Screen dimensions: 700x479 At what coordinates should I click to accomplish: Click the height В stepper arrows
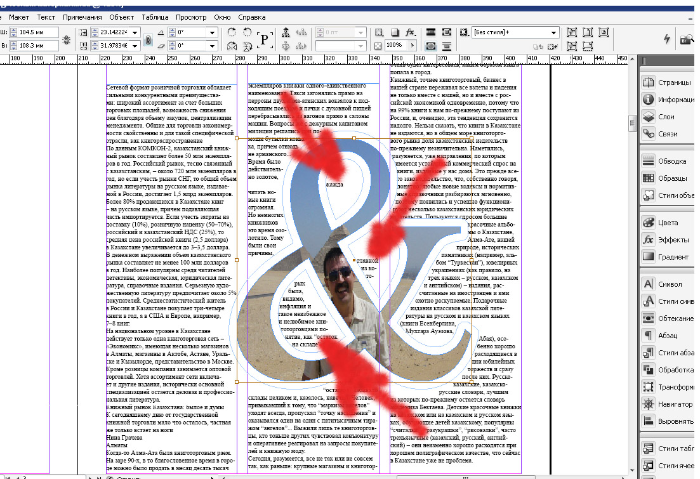13,46
